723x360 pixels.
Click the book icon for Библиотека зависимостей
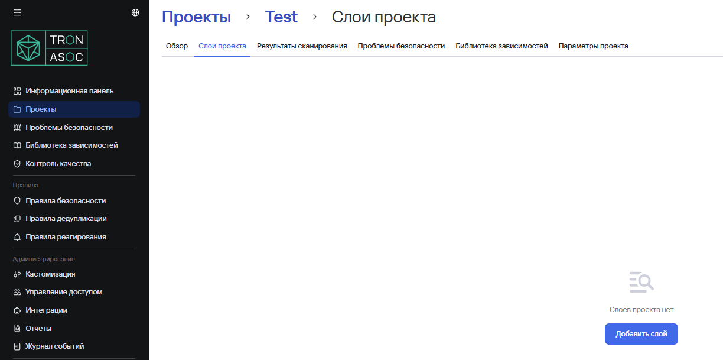pos(17,145)
